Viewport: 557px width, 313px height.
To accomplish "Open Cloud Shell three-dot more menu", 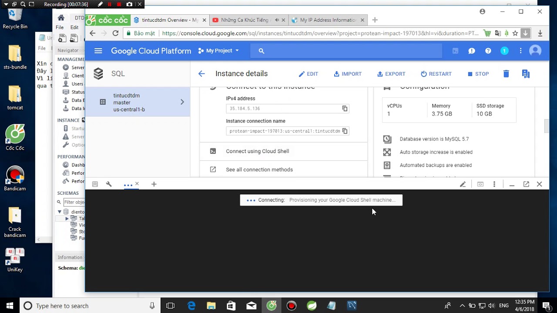I will 494,184.
